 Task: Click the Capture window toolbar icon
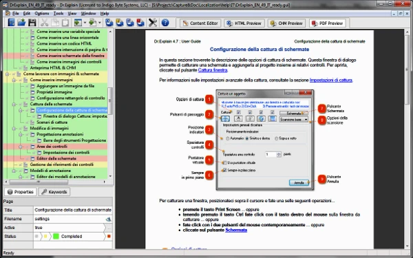78,23
